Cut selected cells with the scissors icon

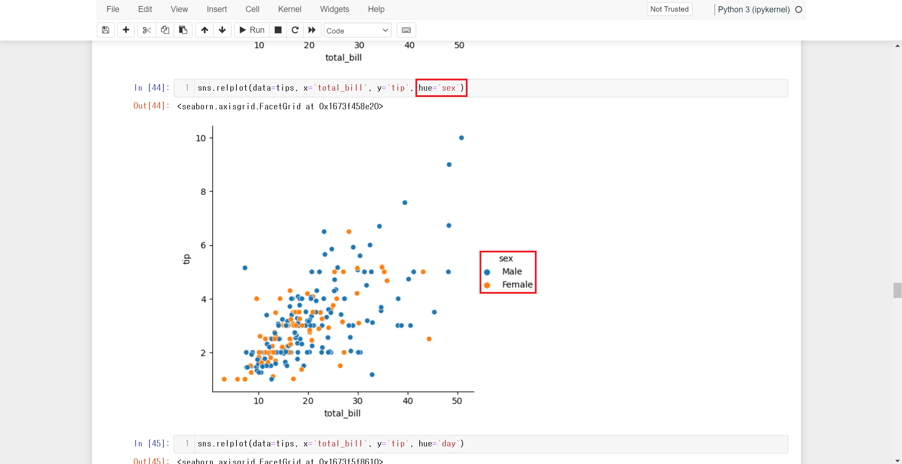tap(147, 30)
